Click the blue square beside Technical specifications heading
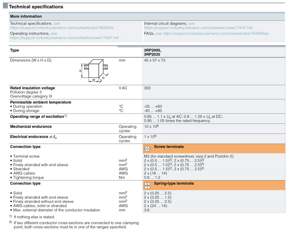 [x=5, y=6]
